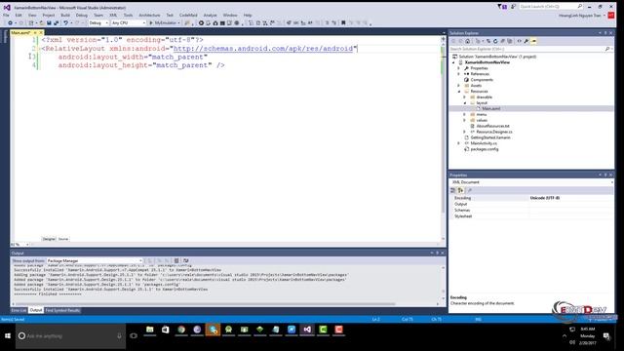Screen dimensions: 624x351
Task: Click the Properties wrench icon in Solution Explorer
Action: [x=526, y=41]
